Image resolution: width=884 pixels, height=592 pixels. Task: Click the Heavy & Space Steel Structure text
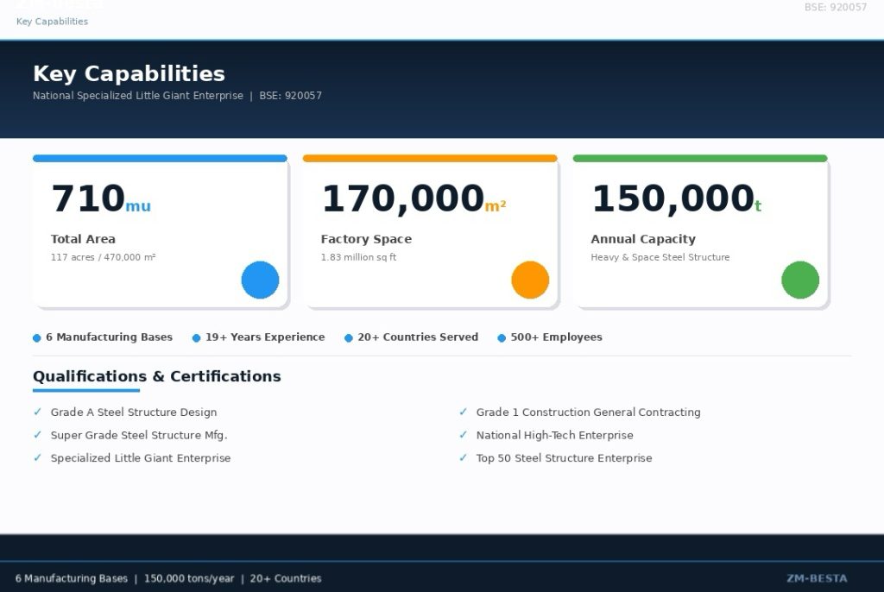tap(660, 257)
